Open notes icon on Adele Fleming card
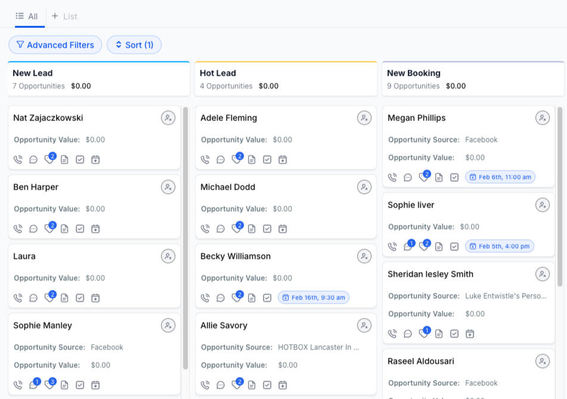This screenshot has height=399, width=567. point(252,160)
